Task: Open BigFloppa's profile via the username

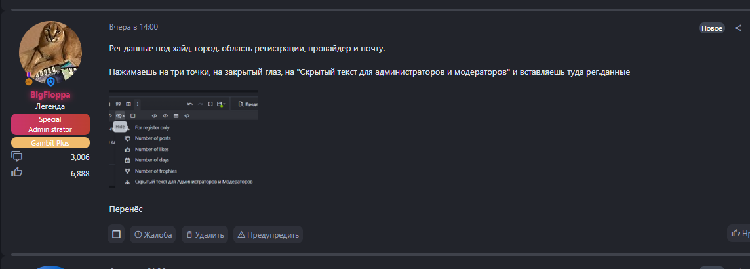Action: (50, 95)
